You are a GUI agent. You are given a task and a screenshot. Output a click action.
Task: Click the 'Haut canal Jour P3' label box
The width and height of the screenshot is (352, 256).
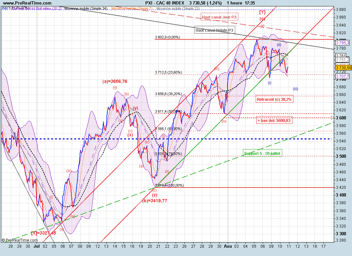coord(220,17)
